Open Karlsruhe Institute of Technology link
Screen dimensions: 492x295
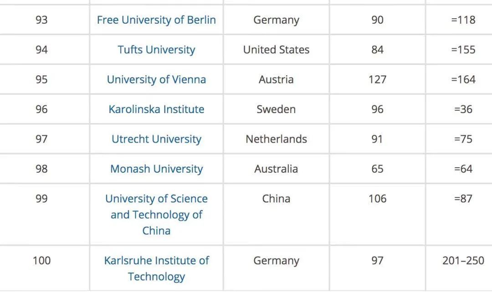156,268
